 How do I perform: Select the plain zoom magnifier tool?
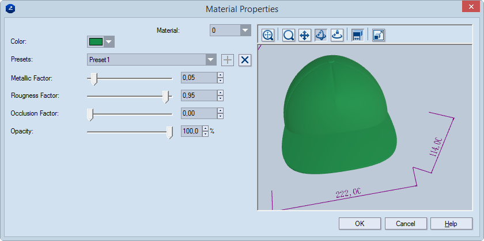pos(289,35)
